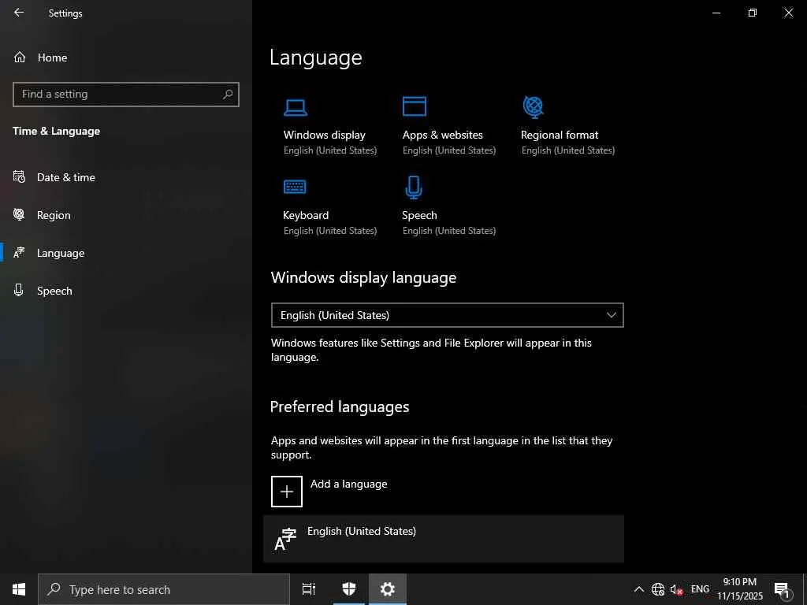The image size is (807, 605).
Task: Restore down the Settings window
Action: point(753,13)
